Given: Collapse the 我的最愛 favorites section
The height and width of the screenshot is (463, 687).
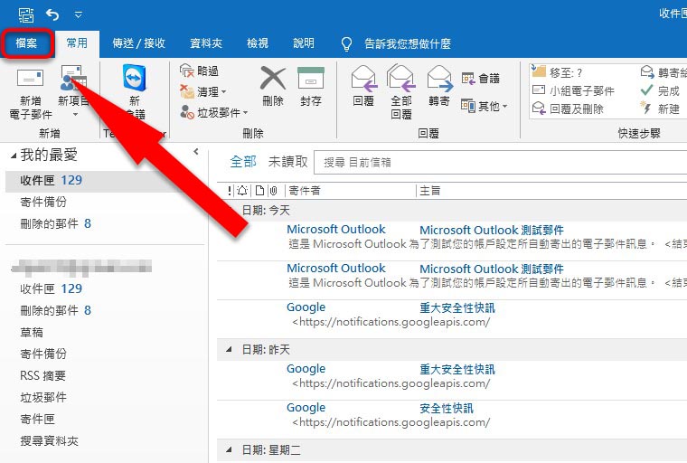Looking at the screenshot, I should click(x=14, y=156).
